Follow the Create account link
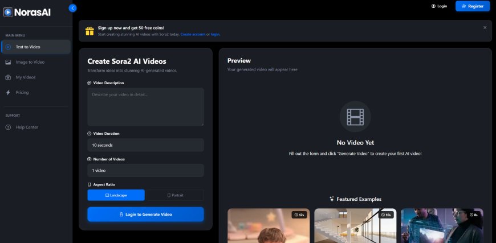The width and height of the screenshot is (496, 243). pyautogui.click(x=193, y=34)
